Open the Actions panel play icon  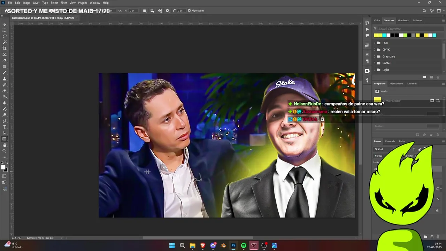pos(367,29)
